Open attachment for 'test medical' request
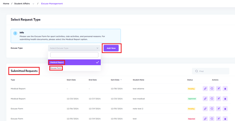The width and height of the screenshot is (235, 121). pyautogui.click(x=205, y=99)
